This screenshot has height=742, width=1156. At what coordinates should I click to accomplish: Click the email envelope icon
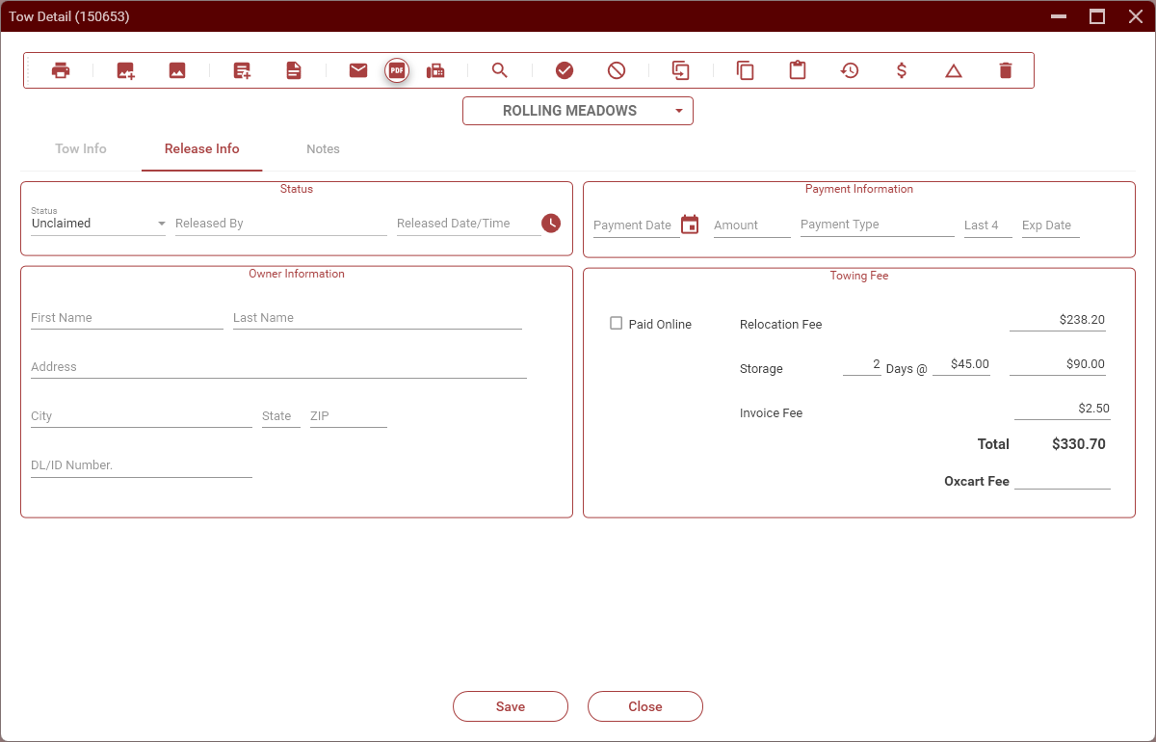(358, 70)
